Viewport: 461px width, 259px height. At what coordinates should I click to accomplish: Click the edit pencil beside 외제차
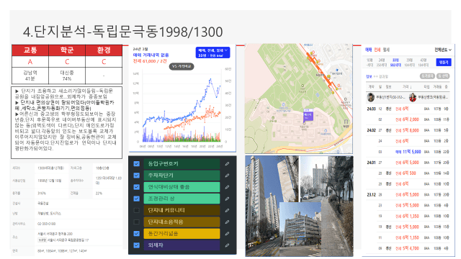point(228,245)
